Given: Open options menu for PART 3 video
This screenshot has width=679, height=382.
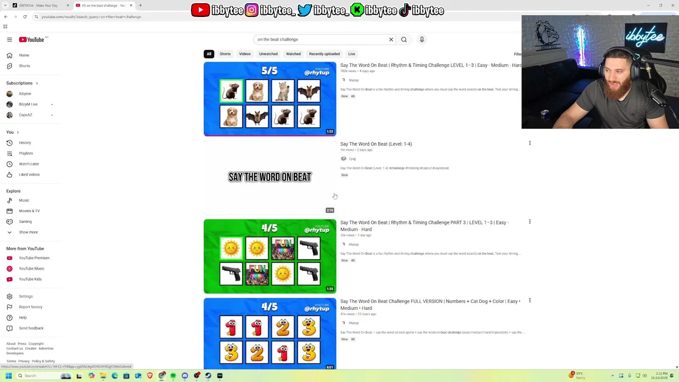Looking at the screenshot, I should 529,222.
